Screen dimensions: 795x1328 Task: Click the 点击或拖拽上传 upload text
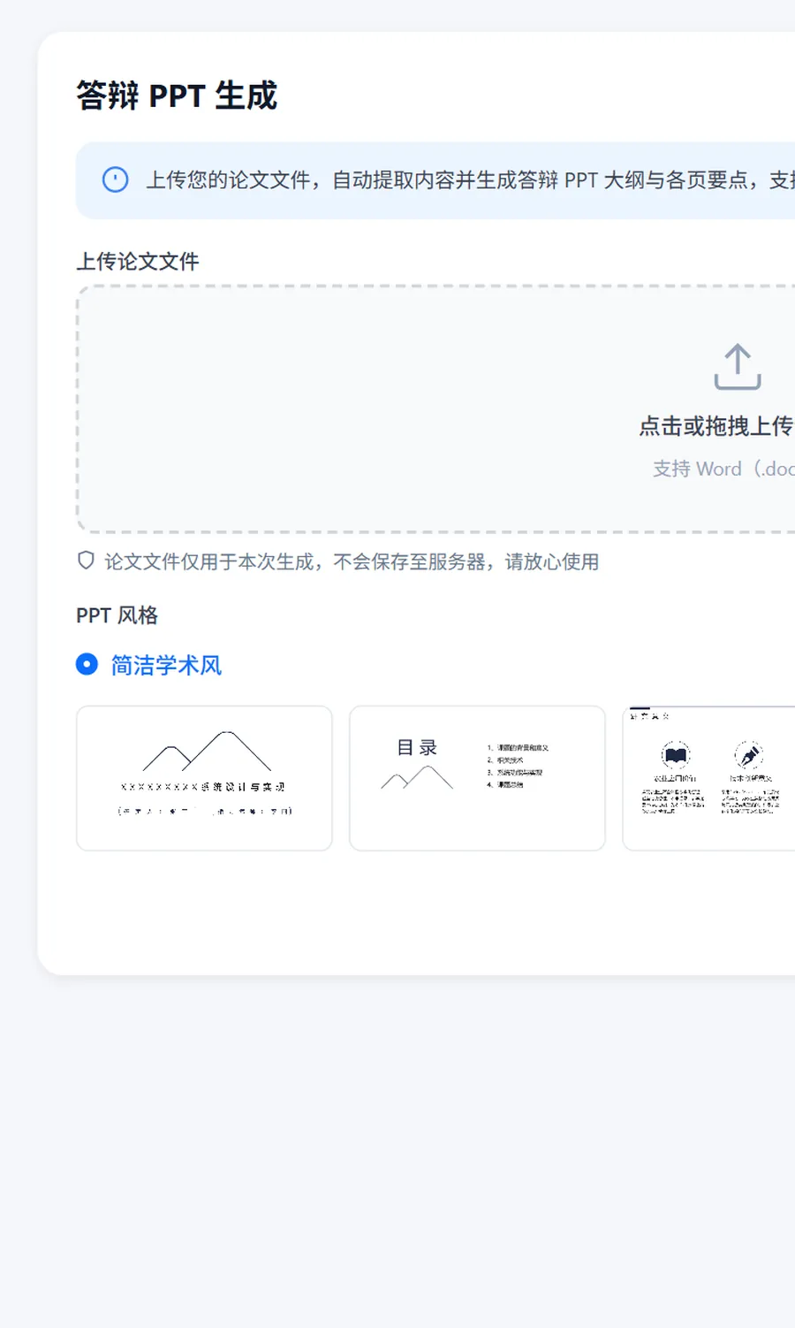(716, 426)
